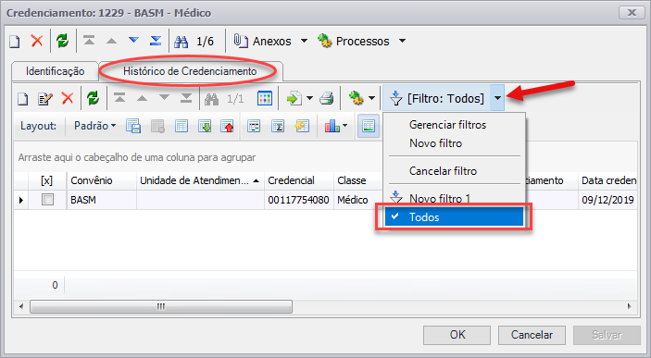Choose Gerenciar filtros from the menu
Screen dimensions: 651x358
[x=447, y=125]
